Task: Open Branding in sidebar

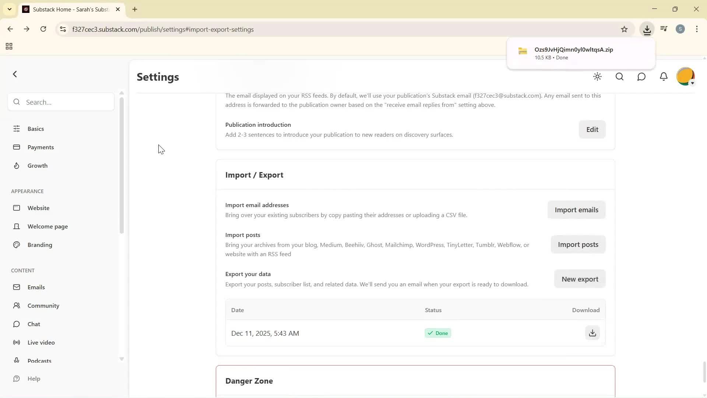Action: pyautogui.click(x=40, y=245)
